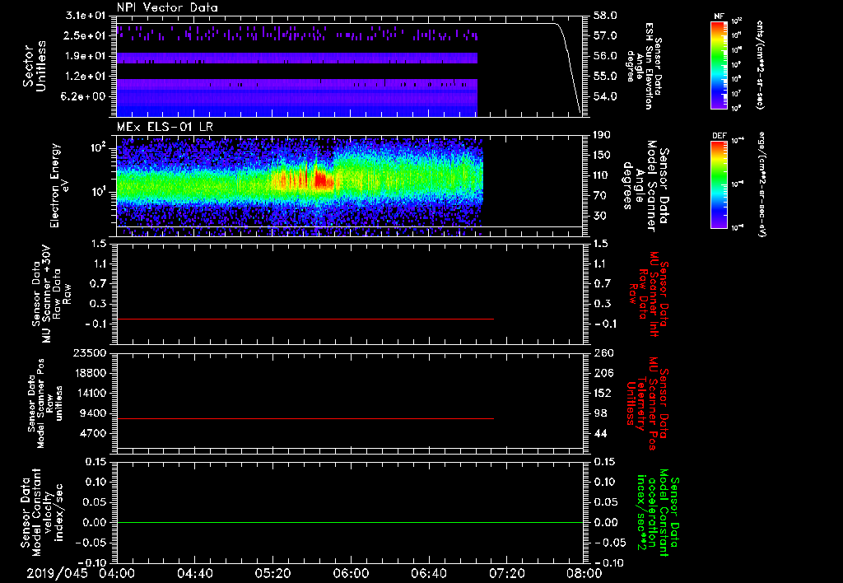The height and width of the screenshot is (583, 843).
Task: Click the red hot spot in ELS spectrogram
Action: tap(324, 180)
